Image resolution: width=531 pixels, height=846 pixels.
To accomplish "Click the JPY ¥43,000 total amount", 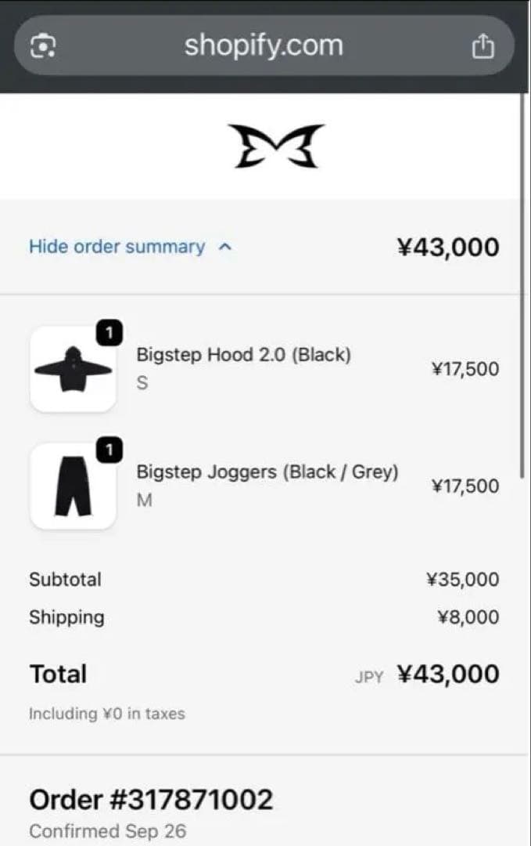I will point(447,674).
